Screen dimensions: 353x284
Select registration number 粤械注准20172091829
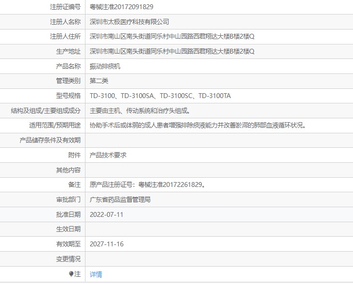(122, 7)
